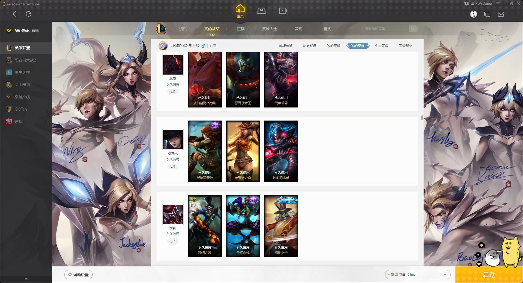523x283 pixels.
Task: Open the 荒野治安官 skin card
Action: click(x=243, y=151)
